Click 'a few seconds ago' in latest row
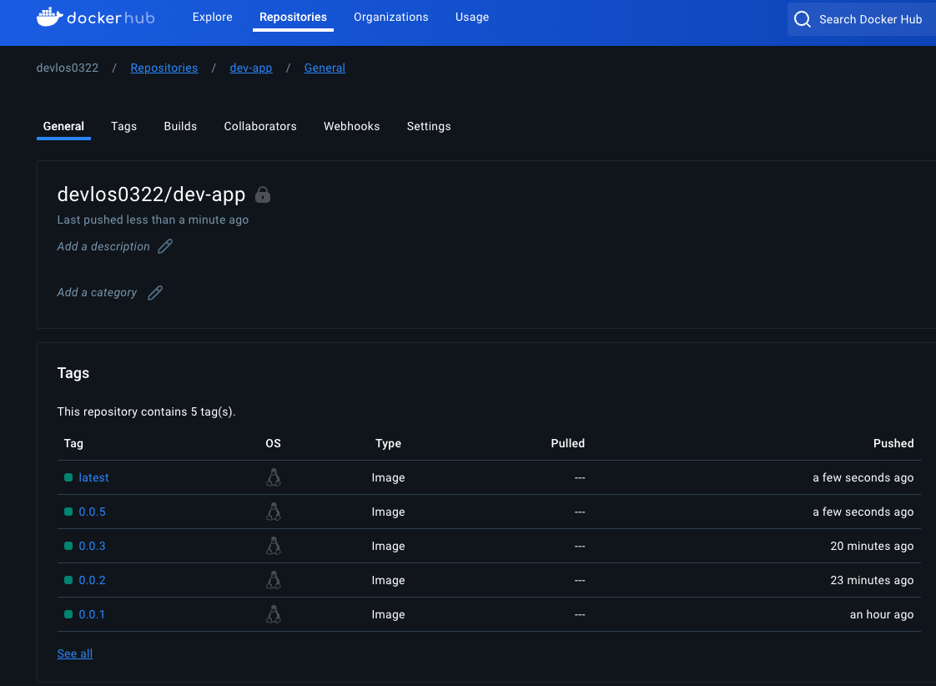This screenshot has height=686, width=936. click(x=863, y=477)
